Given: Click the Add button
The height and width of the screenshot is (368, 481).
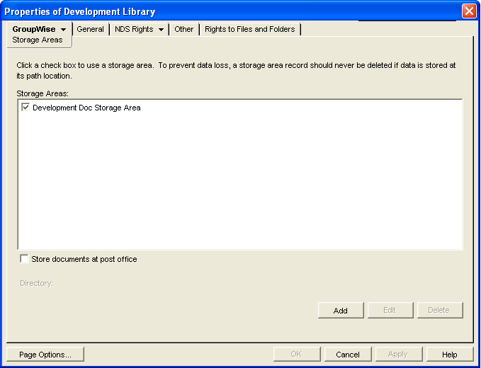Looking at the screenshot, I should pyautogui.click(x=341, y=311).
